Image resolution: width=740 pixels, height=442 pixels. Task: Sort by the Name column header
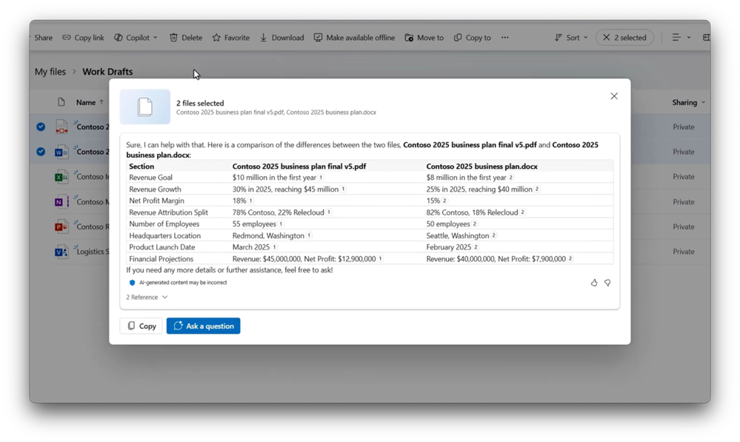90,102
